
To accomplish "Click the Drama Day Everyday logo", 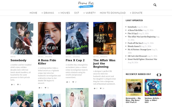I will click(x=86, y=5).
